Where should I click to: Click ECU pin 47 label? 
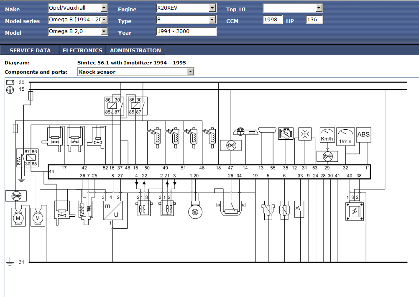coord(230,168)
